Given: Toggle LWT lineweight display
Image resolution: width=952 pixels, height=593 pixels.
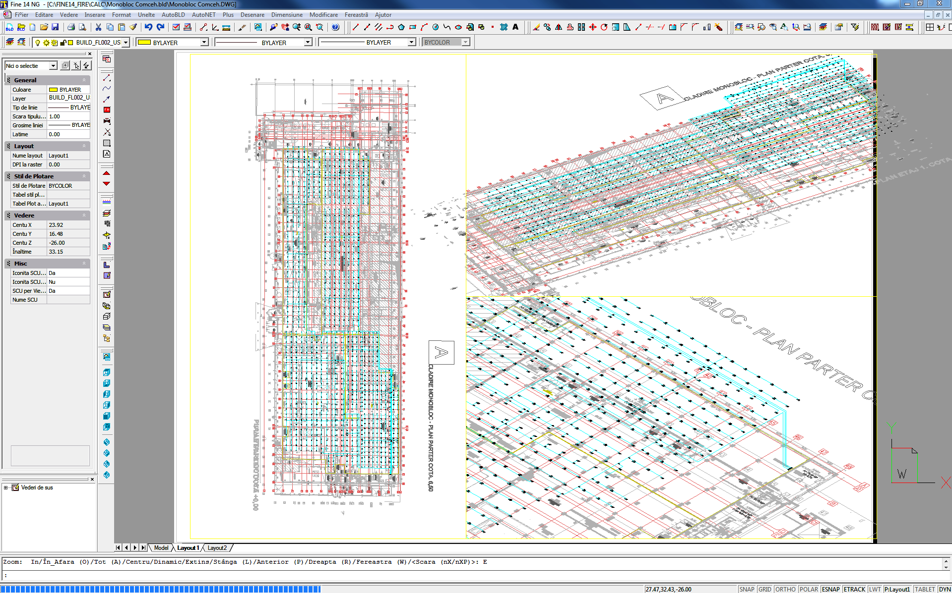Looking at the screenshot, I should pyautogui.click(x=875, y=589).
